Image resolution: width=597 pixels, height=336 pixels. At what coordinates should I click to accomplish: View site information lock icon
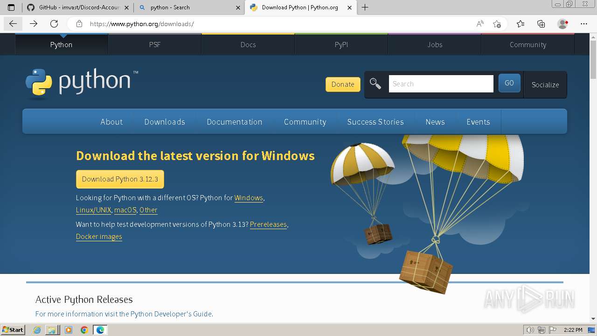click(x=79, y=24)
